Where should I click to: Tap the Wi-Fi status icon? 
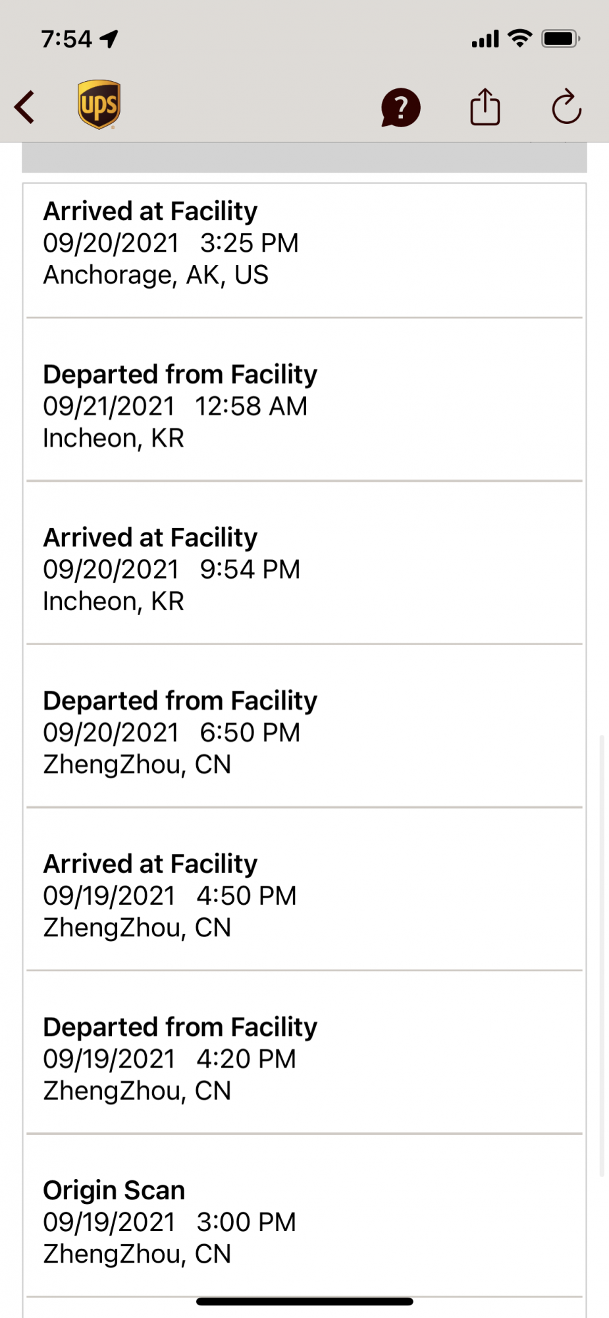(520, 38)
